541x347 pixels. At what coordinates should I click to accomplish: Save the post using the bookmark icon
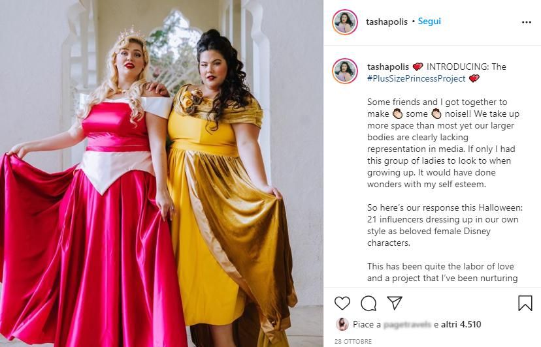click(525, 303)
